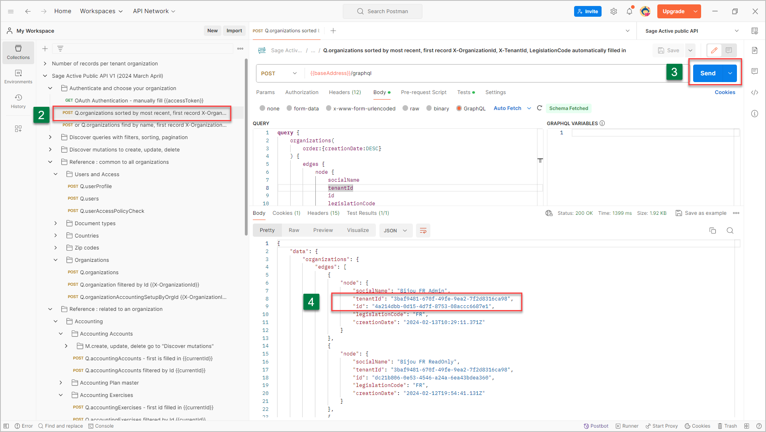Select the none body type

point(270,108)
